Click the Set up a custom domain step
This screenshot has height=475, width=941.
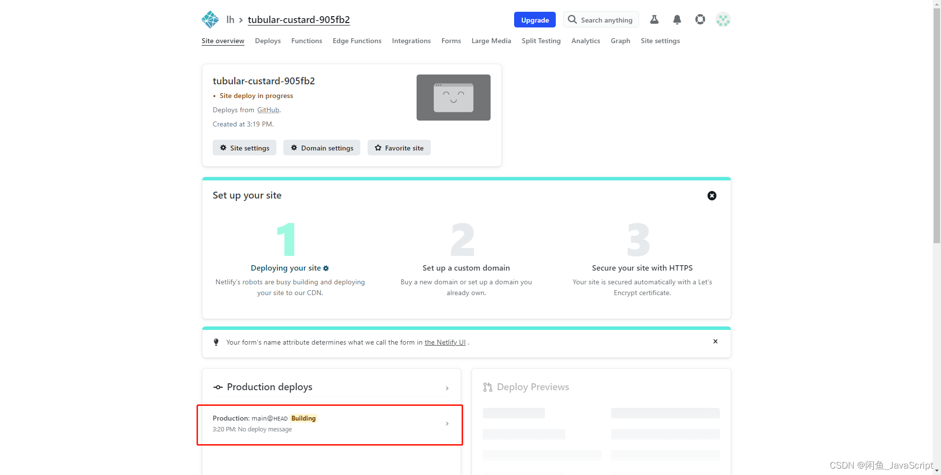[x=466, y=268]
